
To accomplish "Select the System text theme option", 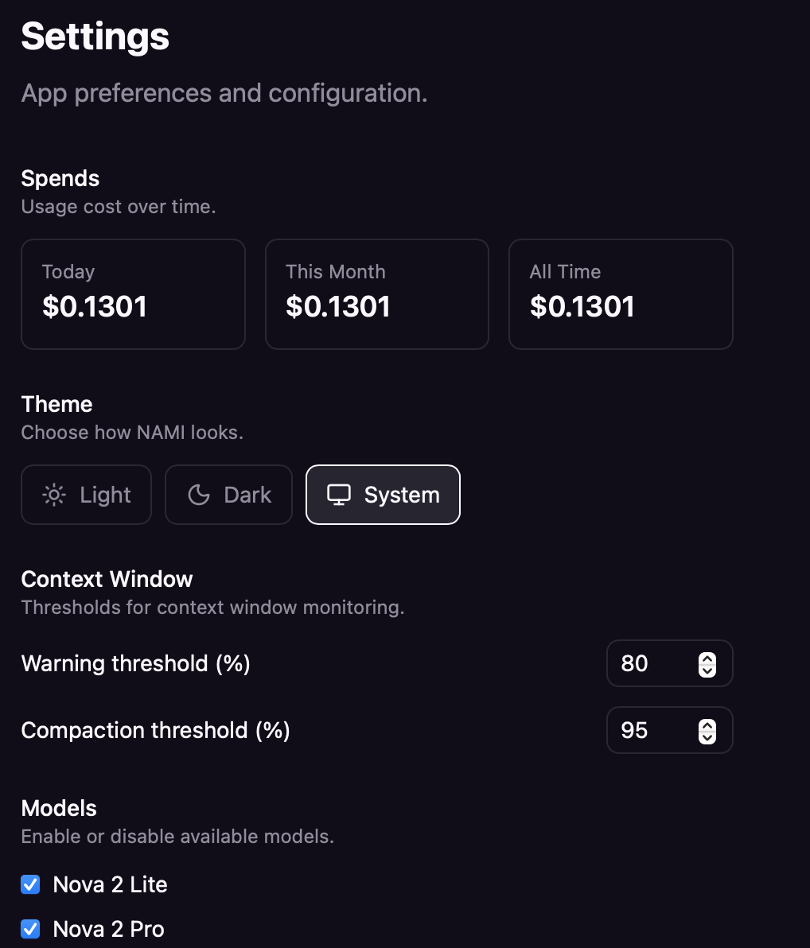I will point(402,495).
